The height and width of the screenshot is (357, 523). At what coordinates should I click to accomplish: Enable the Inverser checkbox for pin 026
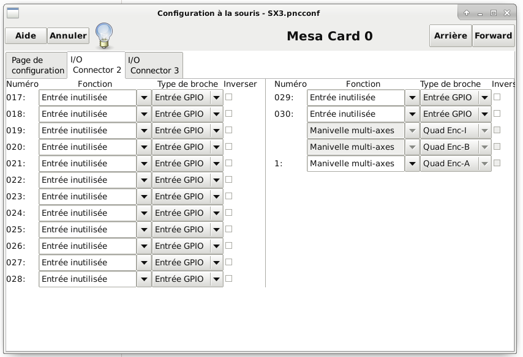click(x=229, y=246)
